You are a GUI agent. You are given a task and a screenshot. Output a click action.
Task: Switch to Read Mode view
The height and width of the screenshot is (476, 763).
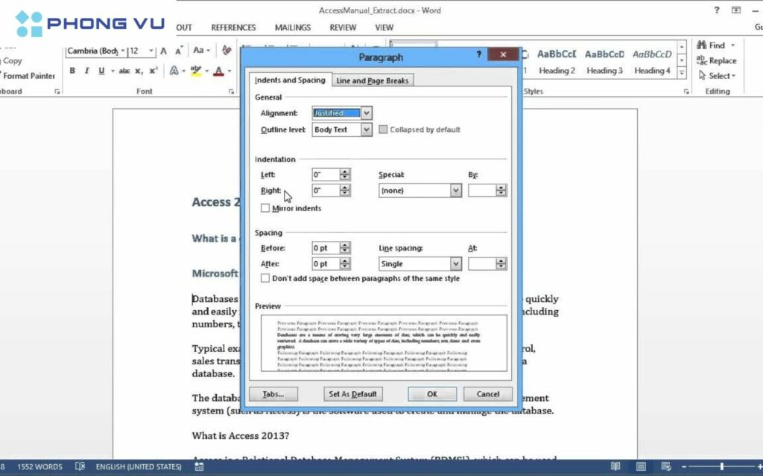(x=615, y=466)
